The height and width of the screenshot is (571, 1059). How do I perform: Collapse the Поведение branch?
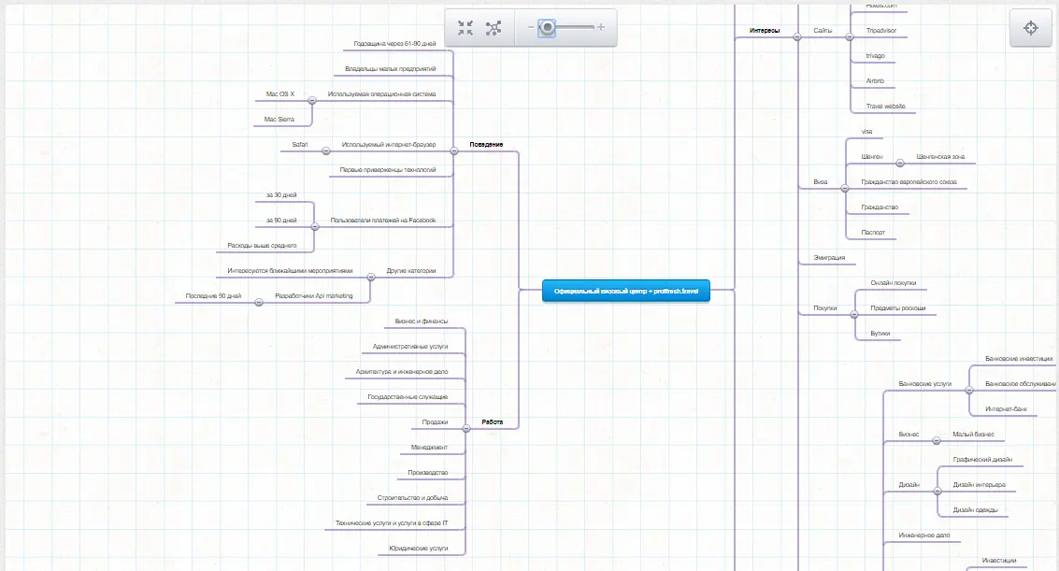(454, 150)
